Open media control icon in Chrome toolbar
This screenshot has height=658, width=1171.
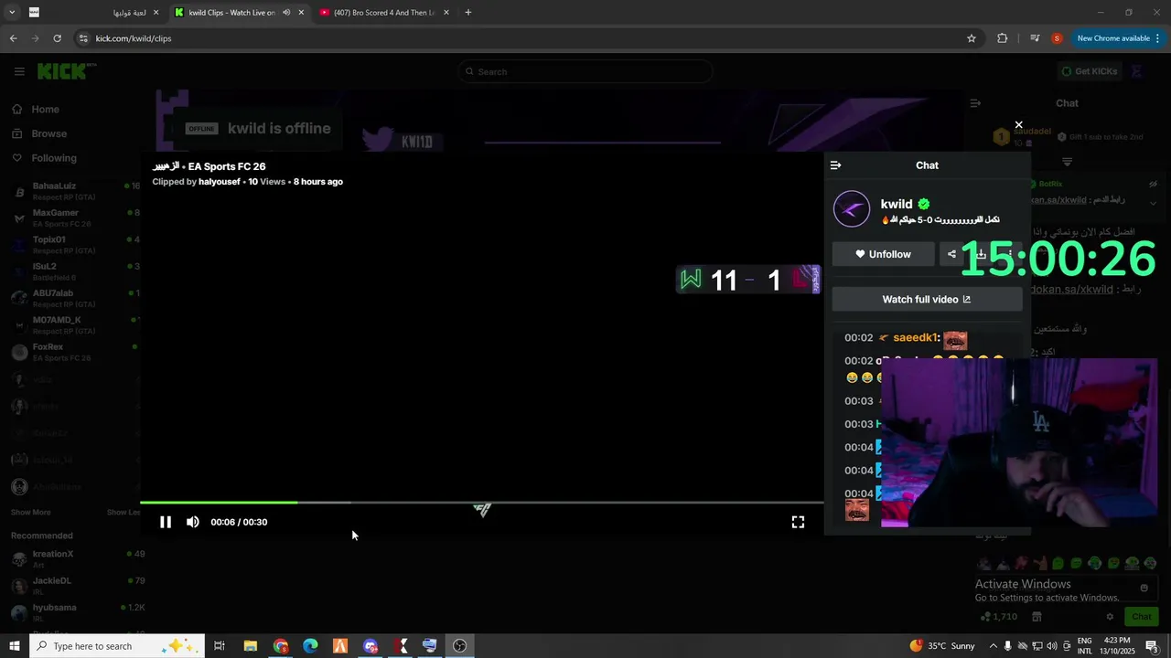point(1035,38)
